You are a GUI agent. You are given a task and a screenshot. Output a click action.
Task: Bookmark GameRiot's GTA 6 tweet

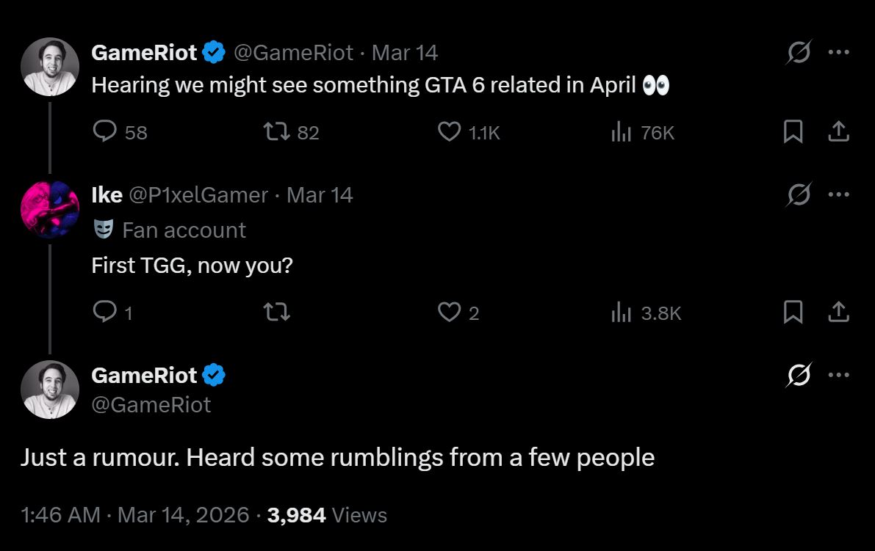tap(794, 132)
